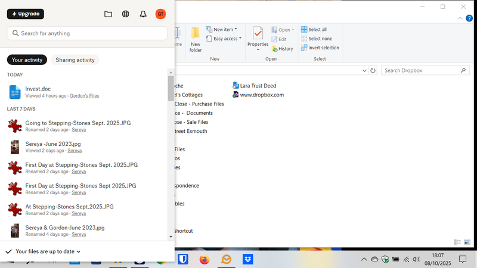Click the Dropbox icon in the taskbar
477x268 pixels.
(x=248, y=260)
